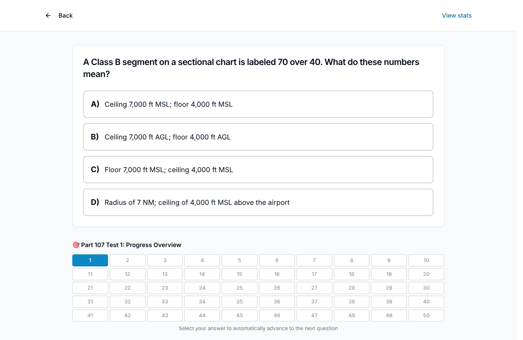
Task: Open question 15 in the grid
Action: pyautogui.click(x=239, y=274)
